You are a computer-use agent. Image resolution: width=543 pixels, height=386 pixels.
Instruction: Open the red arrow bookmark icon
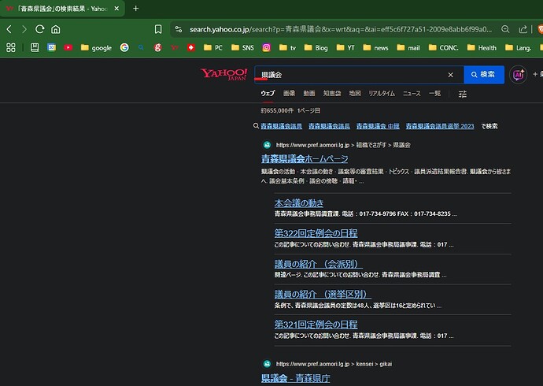click(190, 47)
